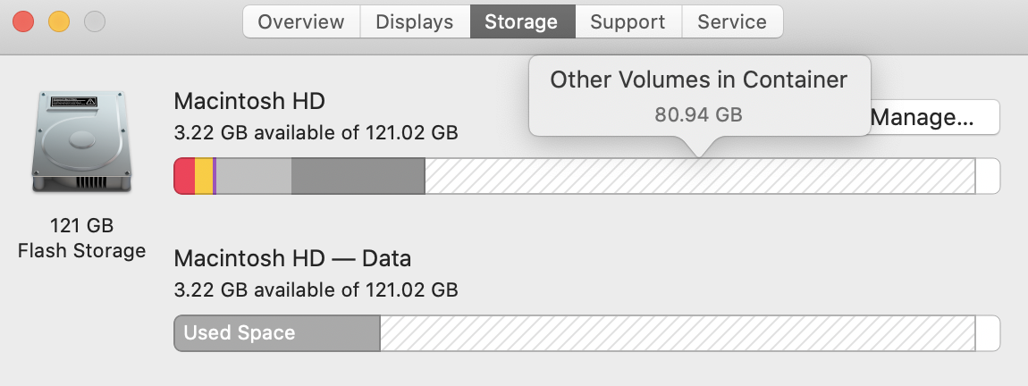This screenshot has height=386, width=1028.
Task: Minimize the window with the yellow button
Action: (x=59, y=21)
